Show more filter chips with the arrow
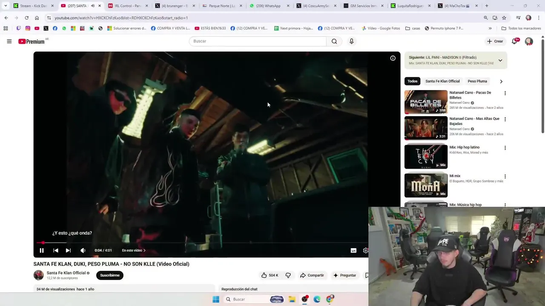The height and width of the screenshot is (306, 545). 501,81
